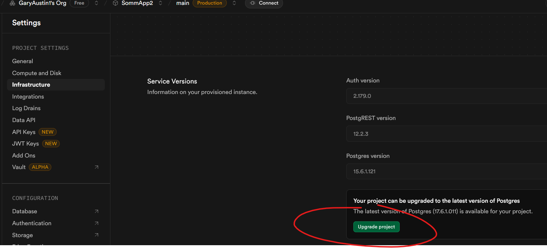Click the external link arrow beside Database
This screenshot has height=248, width=547.
pyautogui.click(x=97, y=212)
